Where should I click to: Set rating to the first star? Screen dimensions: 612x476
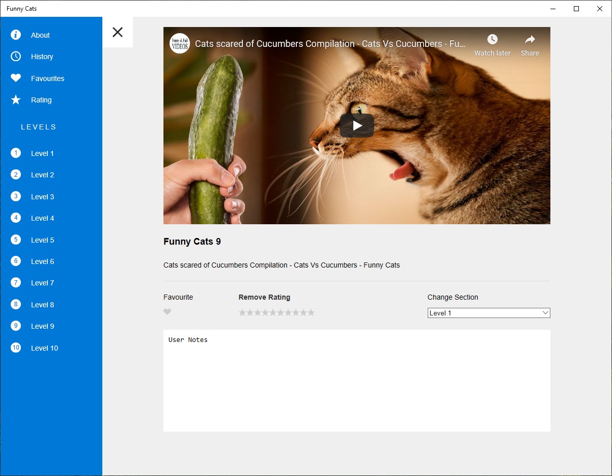[x=242, y=312]
